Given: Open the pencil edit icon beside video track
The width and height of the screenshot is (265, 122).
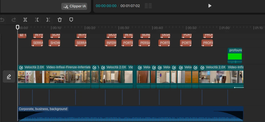Looking at the screenshot, I should [9, 77].
